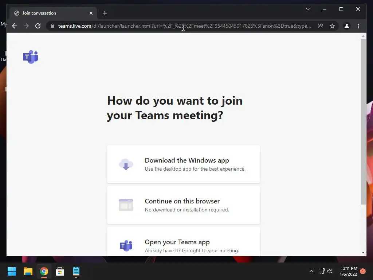Open the notification badge in the taskbar

pos(363,271)
